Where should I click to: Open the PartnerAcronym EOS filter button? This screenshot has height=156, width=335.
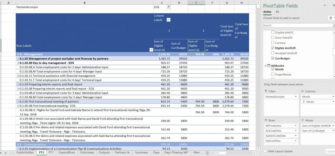click(168, 7)
